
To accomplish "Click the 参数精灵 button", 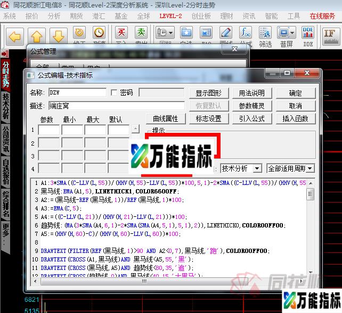I will tap(252, 106).
